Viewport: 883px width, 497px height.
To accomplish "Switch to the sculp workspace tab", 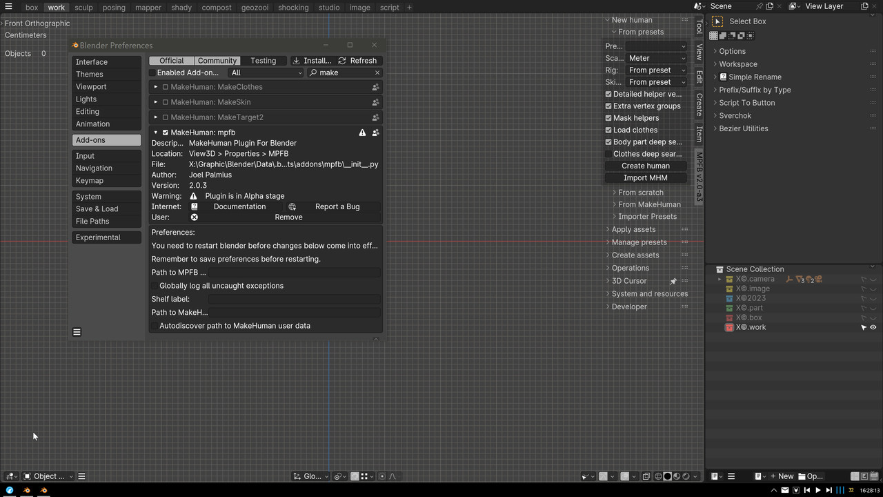I will 83,8.
